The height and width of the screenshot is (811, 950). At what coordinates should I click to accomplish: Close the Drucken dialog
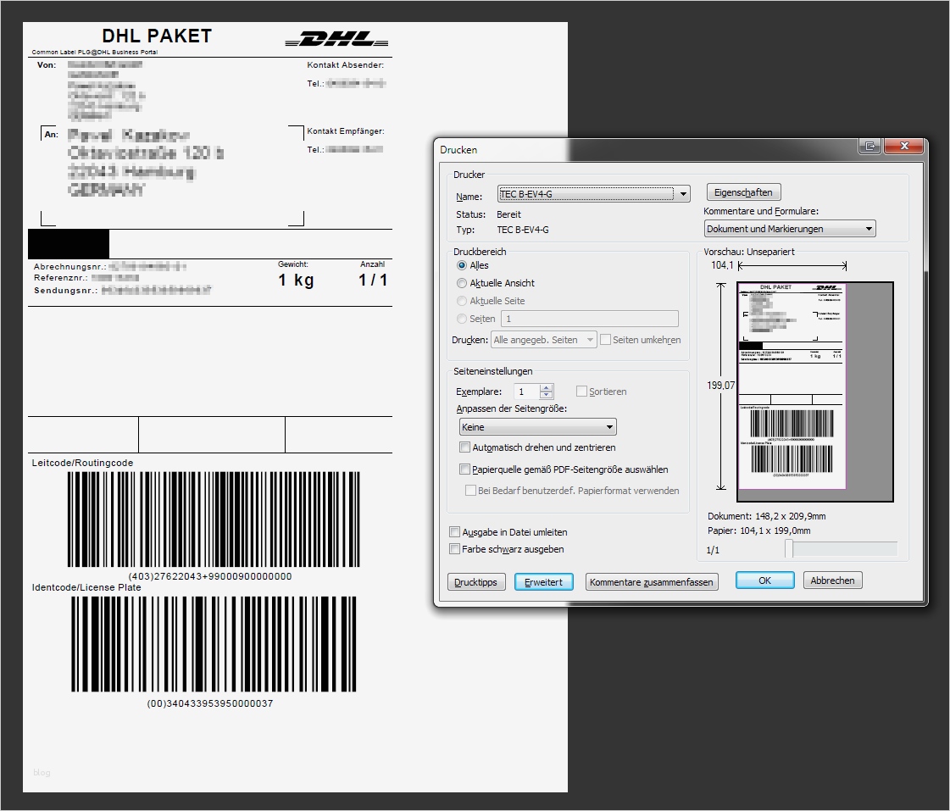[904, 146]
